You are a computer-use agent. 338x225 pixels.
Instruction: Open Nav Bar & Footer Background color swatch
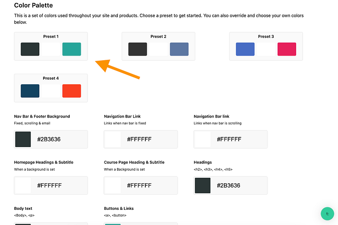click(x=23, y=139)
